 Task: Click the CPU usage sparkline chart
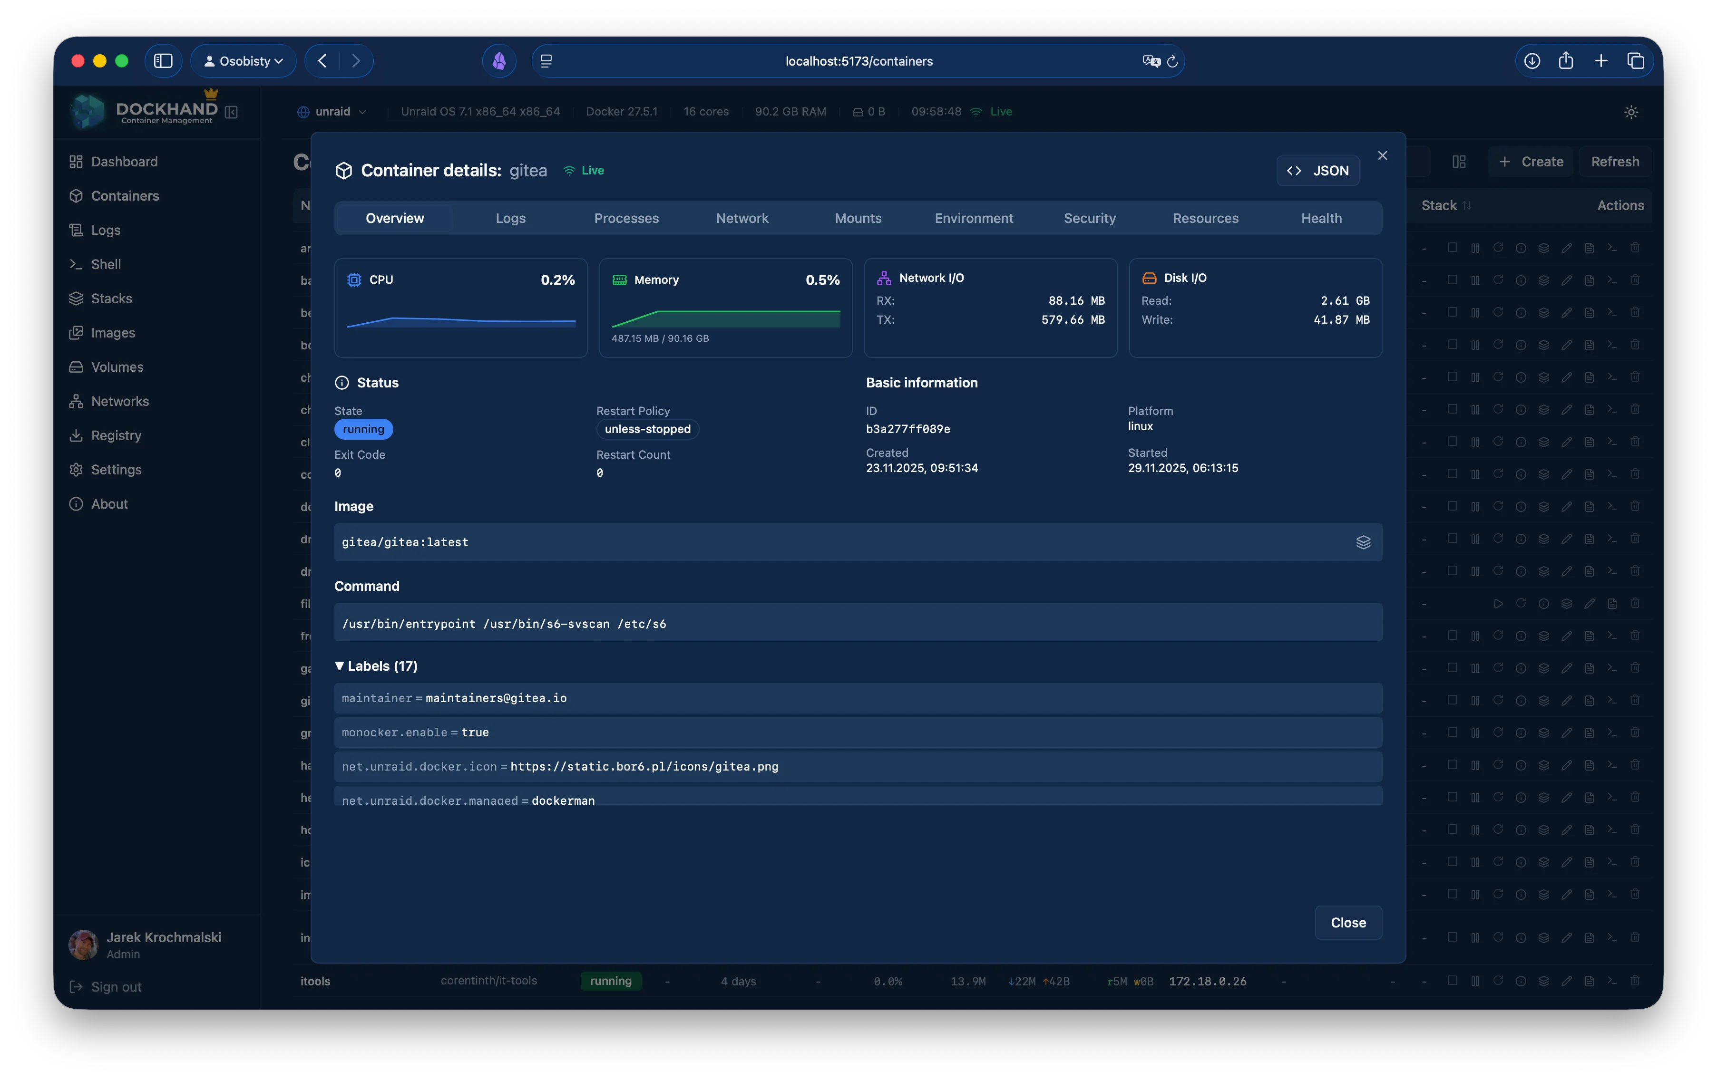coord(460,322)
